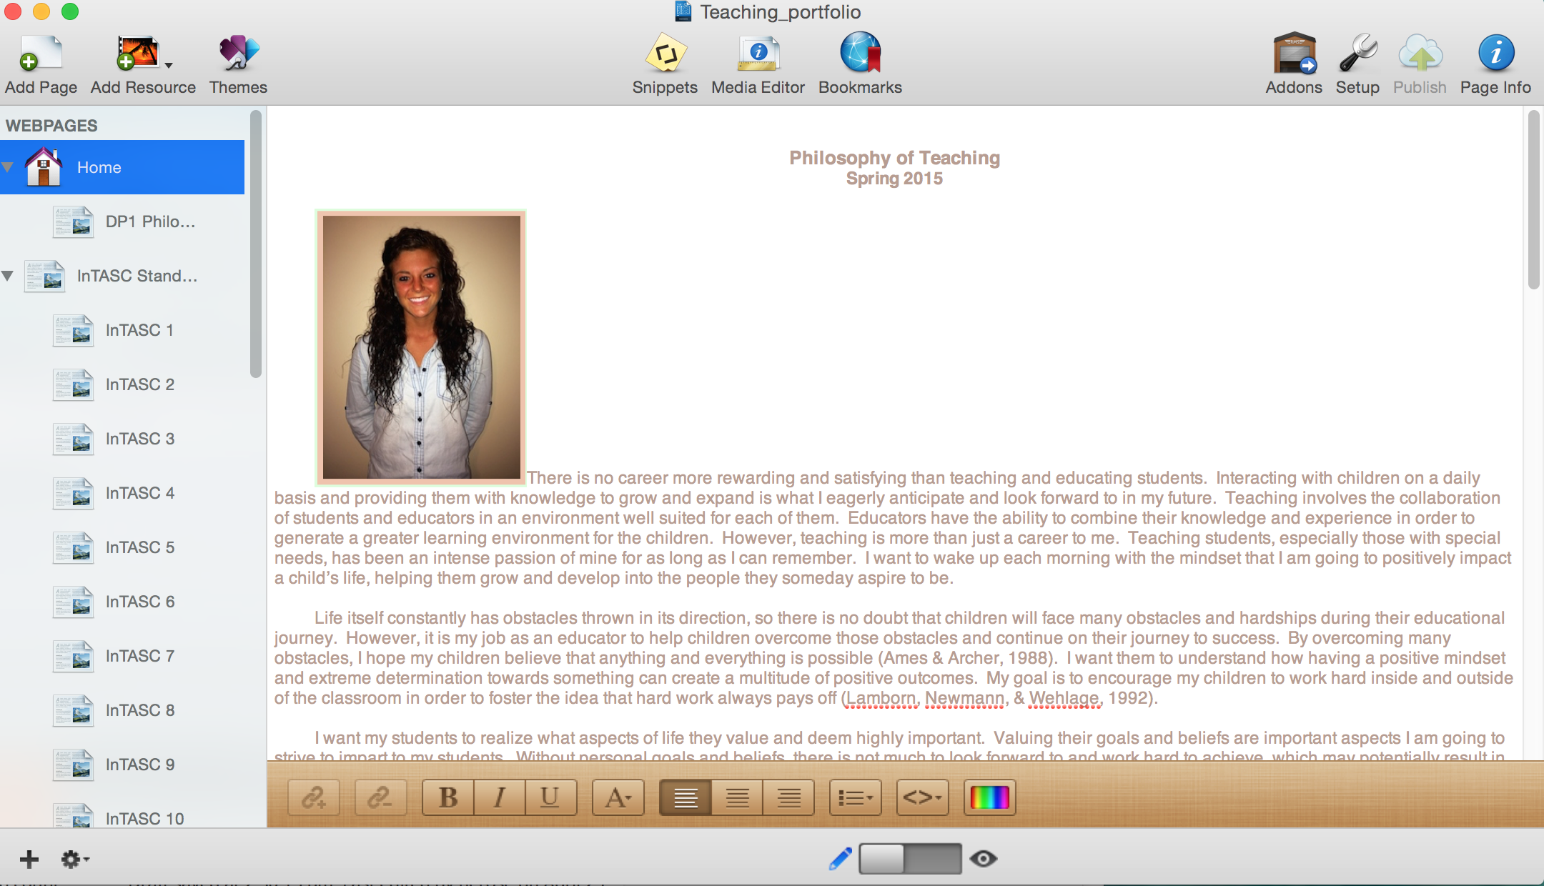Click the insert link button

314,797
